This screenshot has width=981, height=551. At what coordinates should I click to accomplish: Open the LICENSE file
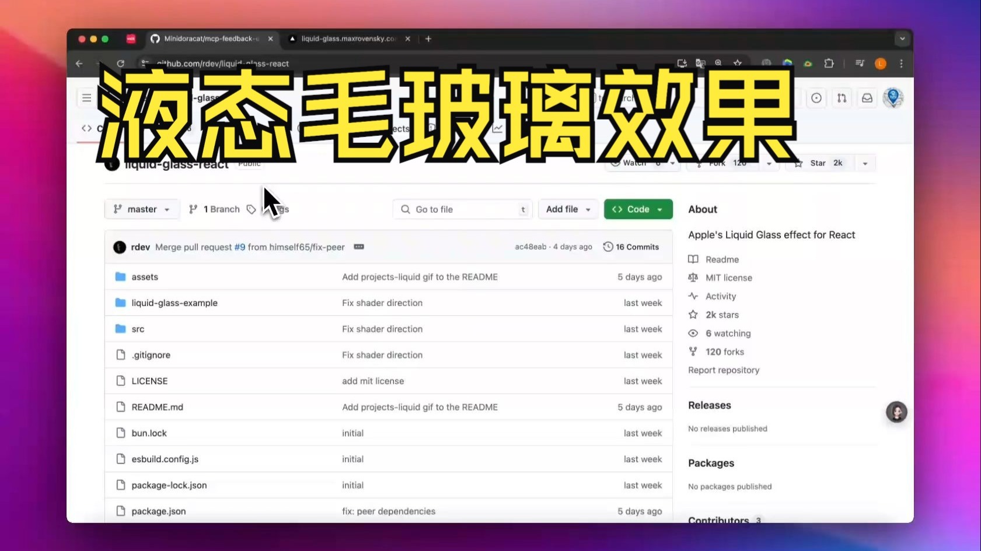click(x=149, y=381)
